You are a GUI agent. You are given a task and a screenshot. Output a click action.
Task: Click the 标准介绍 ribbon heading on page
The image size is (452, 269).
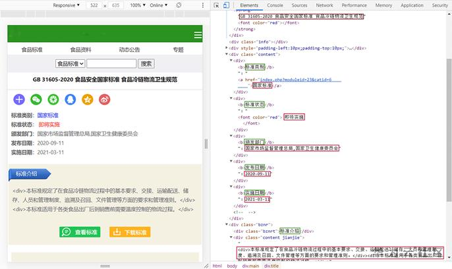tap(30, 174)
